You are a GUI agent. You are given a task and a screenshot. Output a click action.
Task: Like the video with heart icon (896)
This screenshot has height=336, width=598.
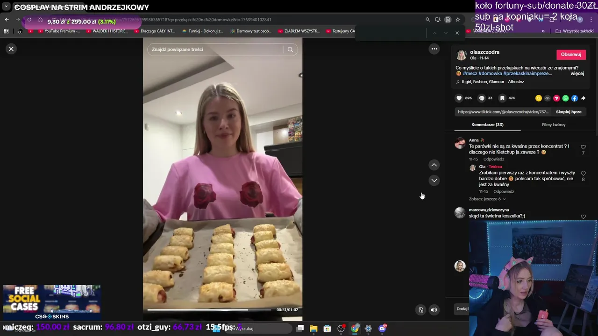(x=459, y=98)
